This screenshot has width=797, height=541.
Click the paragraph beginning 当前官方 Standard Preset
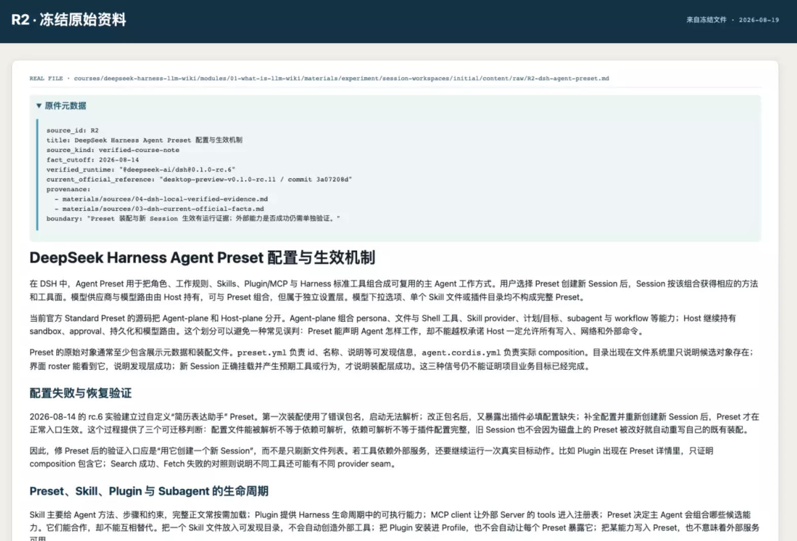click(383, 325)
